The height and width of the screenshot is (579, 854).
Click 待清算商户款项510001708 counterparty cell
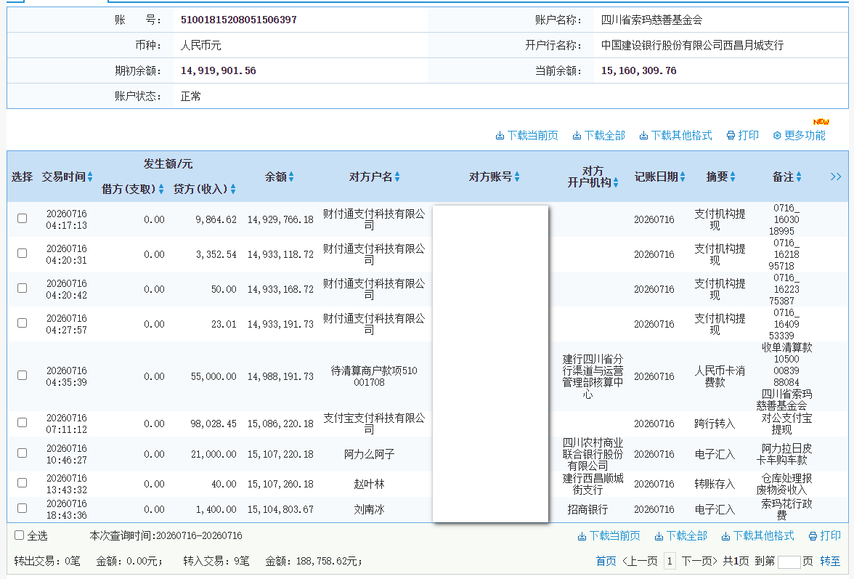pyautogui.click(x=374, y=376)
